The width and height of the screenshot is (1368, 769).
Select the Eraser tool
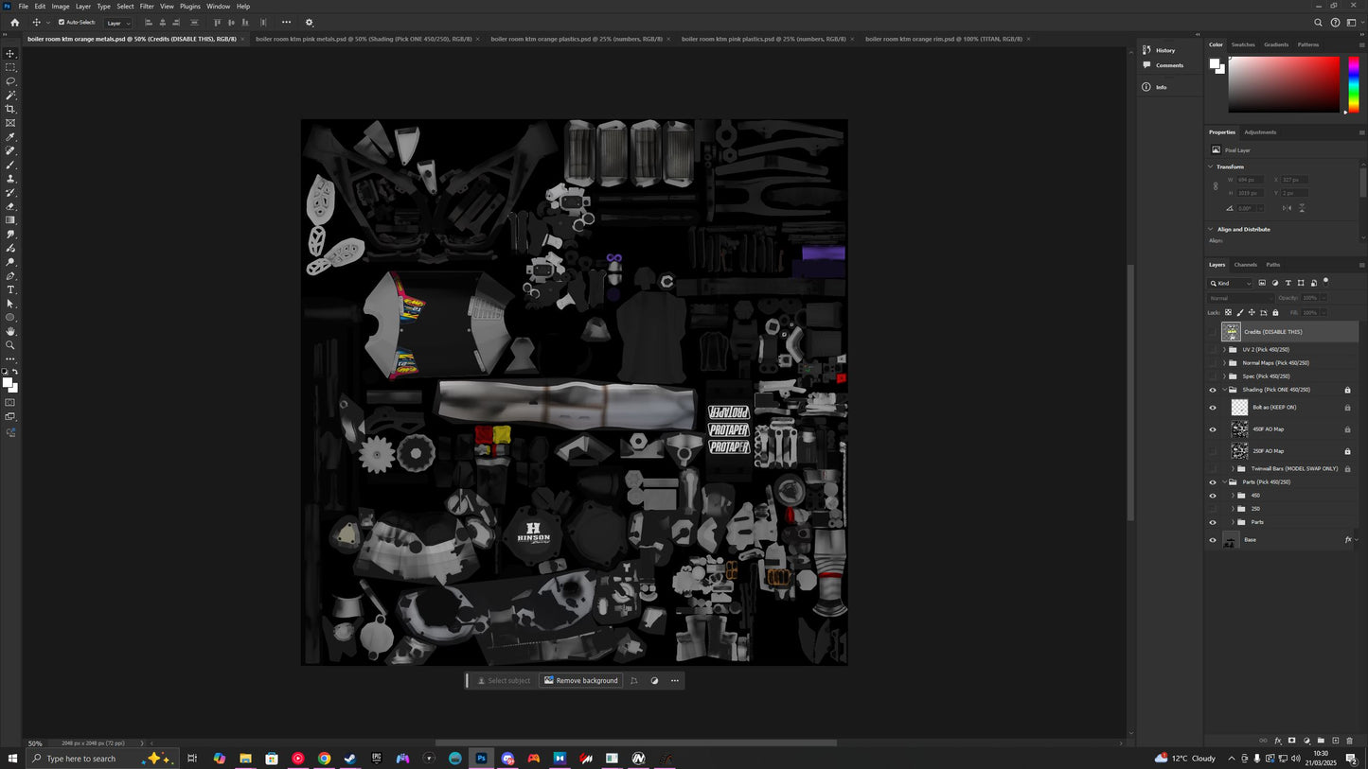coord(10,206)
